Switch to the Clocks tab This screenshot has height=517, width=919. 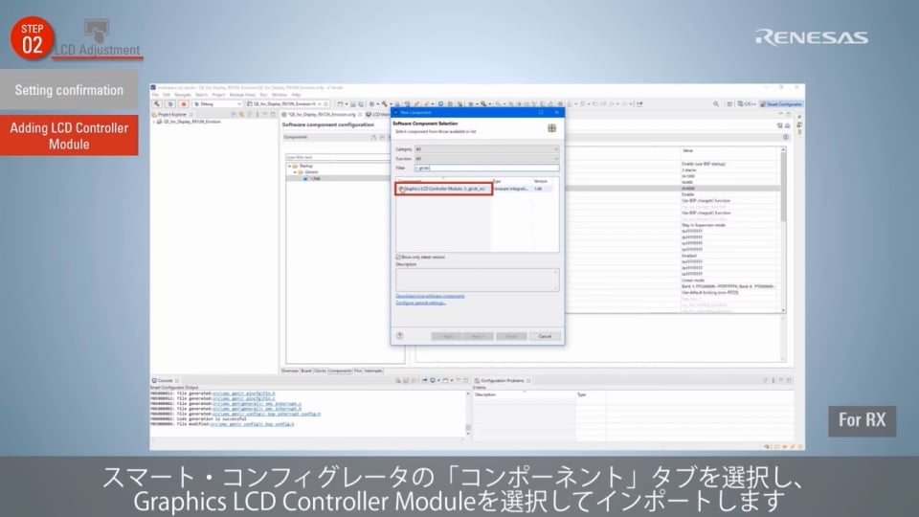pyautogui.click(x=321, y=371)
